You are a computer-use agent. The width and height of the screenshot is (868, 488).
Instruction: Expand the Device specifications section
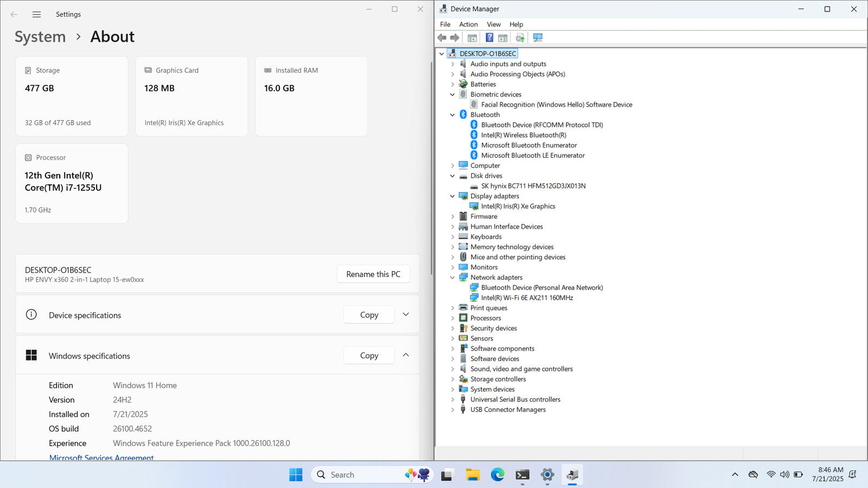click(x=406, y=314)
